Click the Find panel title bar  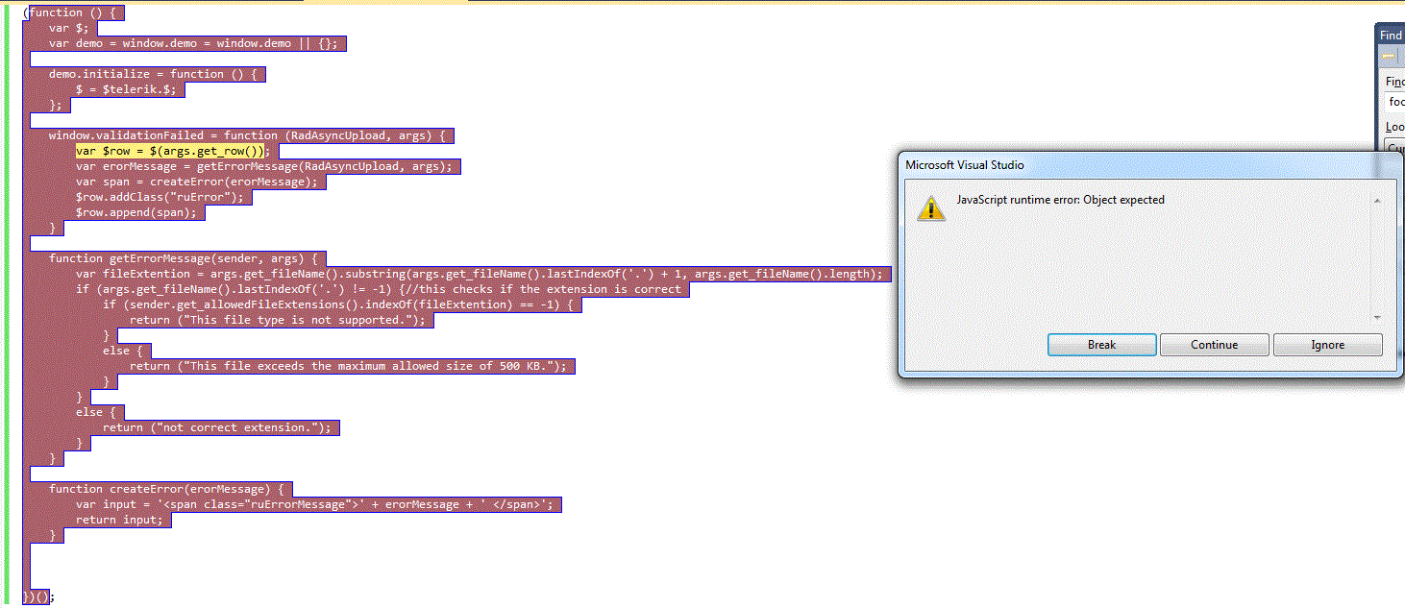pyautogui.click(x=1391, y=35)
